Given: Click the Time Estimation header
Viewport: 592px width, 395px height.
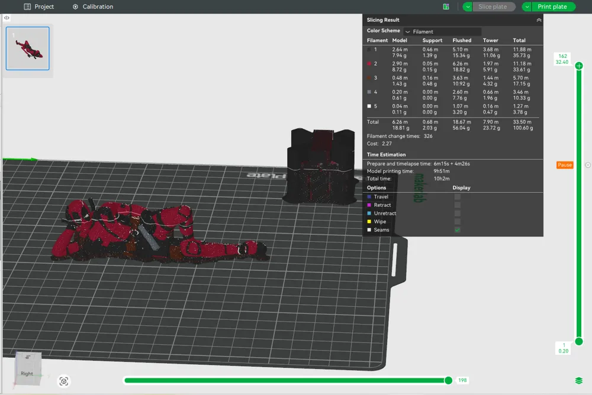Looking at the screenshot, I should pos(386,155).
